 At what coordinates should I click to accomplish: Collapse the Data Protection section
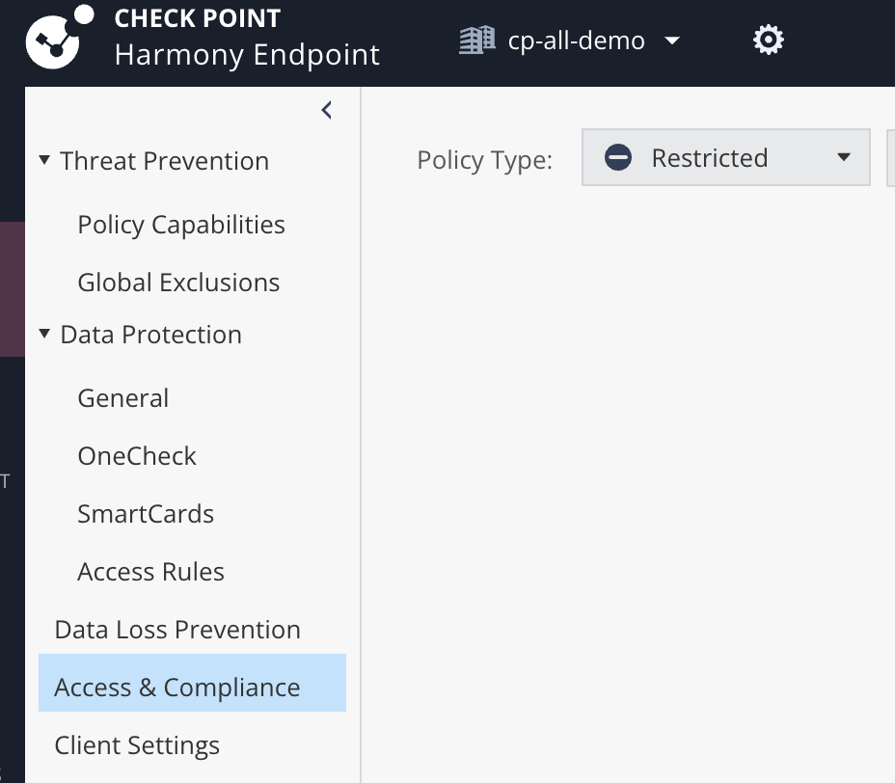pos(43,334)
